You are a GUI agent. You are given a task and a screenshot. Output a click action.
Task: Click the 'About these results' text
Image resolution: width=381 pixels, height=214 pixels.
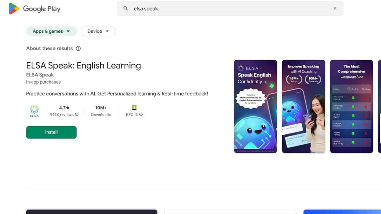[50, 49]
